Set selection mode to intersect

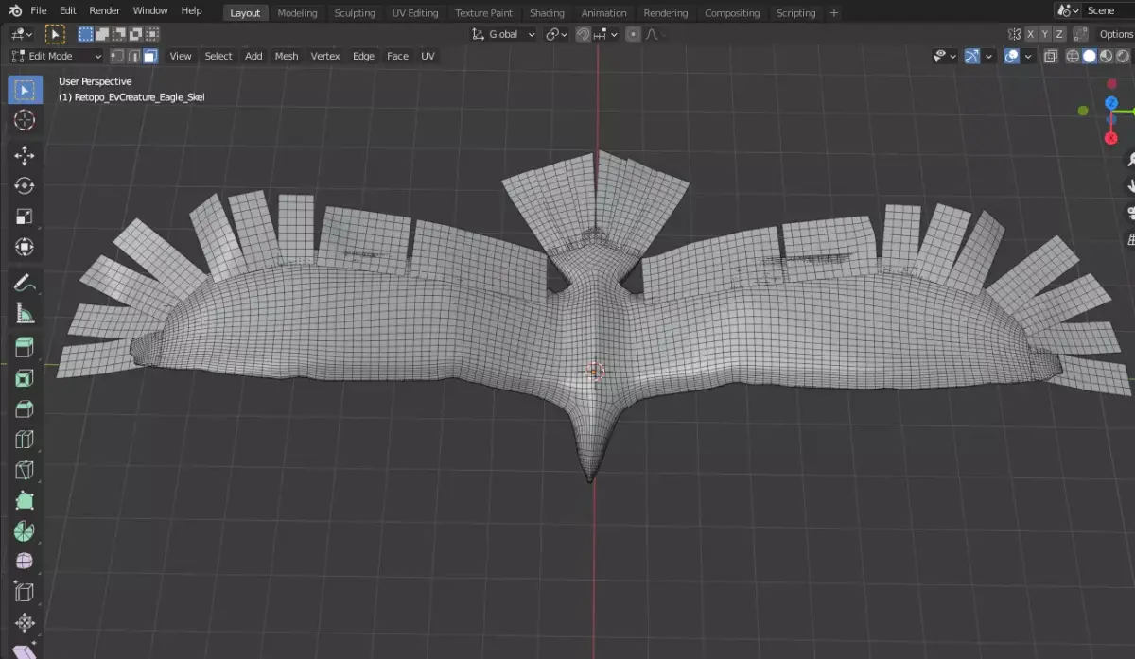tap(152, 34)
